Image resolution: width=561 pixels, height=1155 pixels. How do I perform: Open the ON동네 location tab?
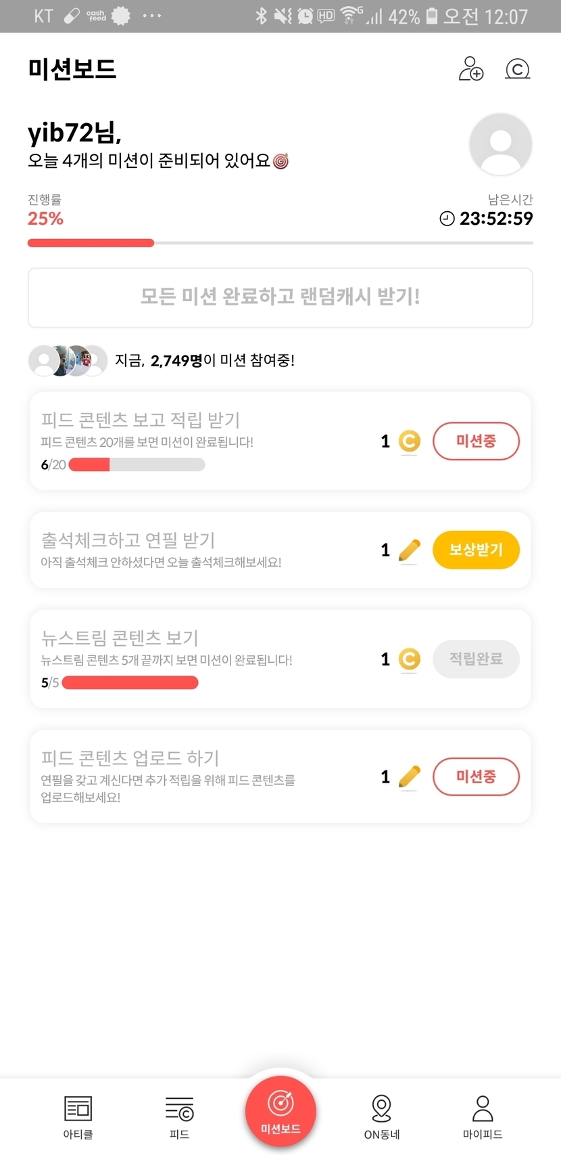(382, 1116)
